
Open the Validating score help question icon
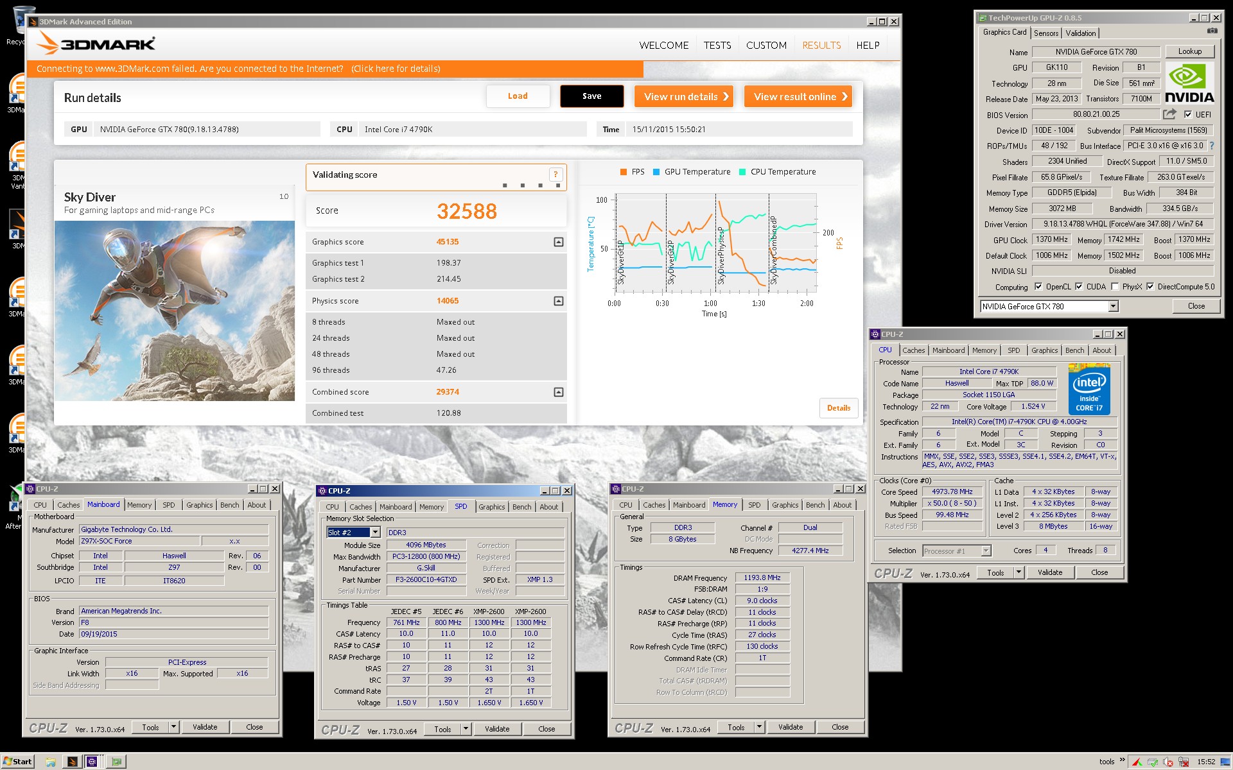coord(555,175)
